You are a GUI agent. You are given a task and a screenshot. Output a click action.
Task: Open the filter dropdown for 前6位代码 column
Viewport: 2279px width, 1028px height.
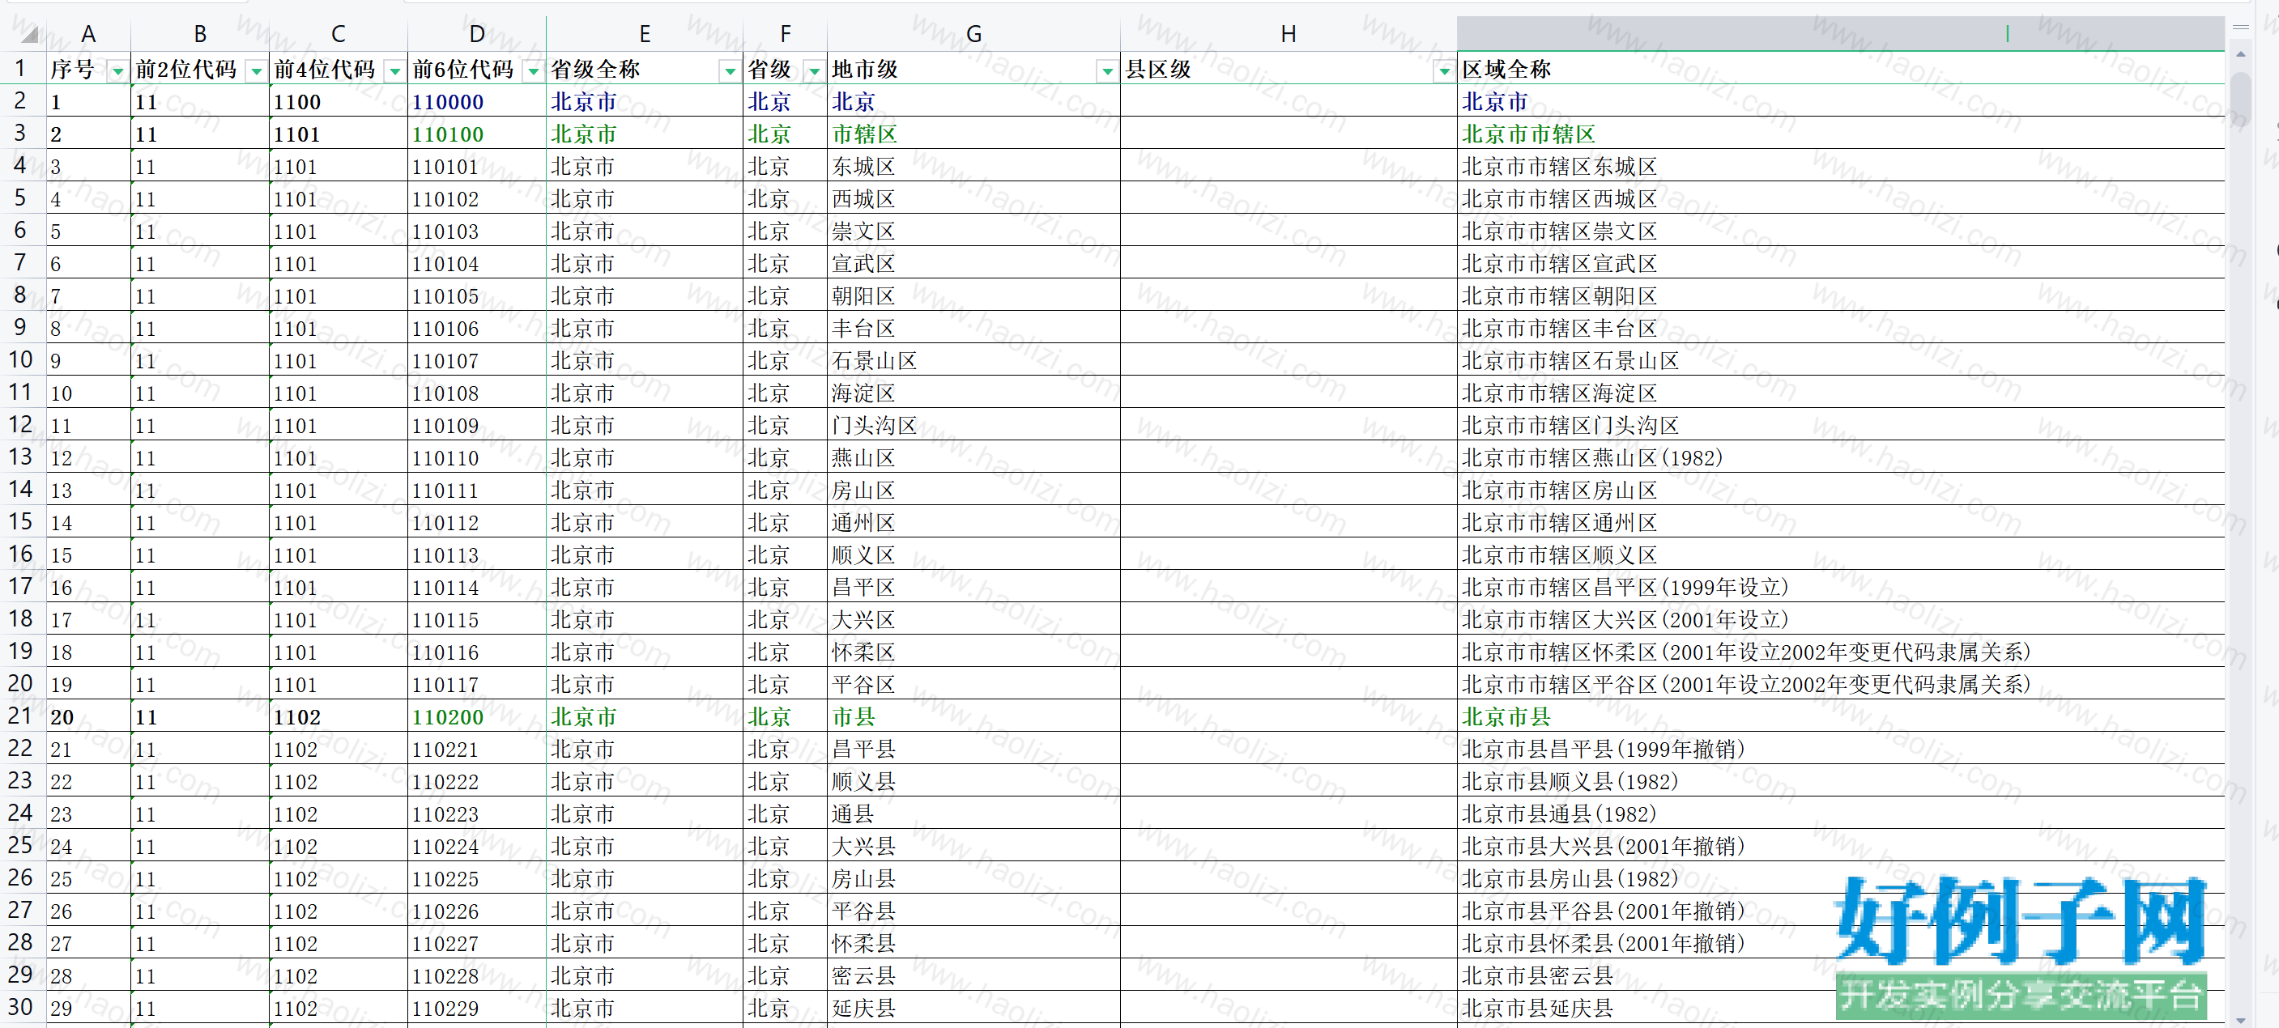click(x=534, y=71)
